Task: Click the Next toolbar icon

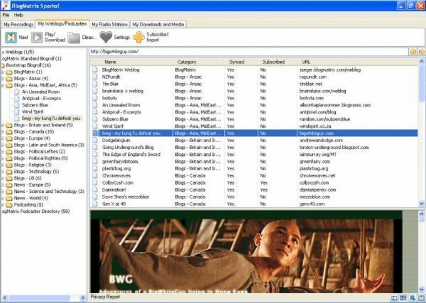Action: click(x=11, y=37)
